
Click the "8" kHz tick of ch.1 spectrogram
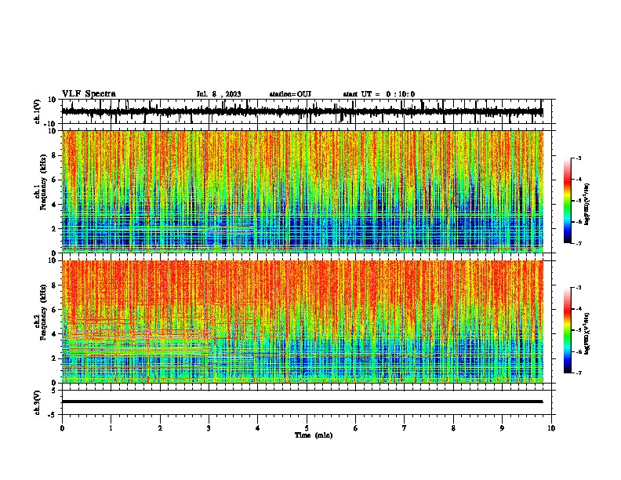pos(55,155)
